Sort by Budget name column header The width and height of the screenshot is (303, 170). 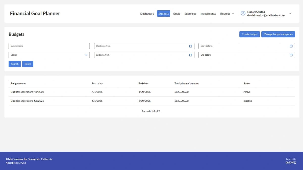coord(18,83)
